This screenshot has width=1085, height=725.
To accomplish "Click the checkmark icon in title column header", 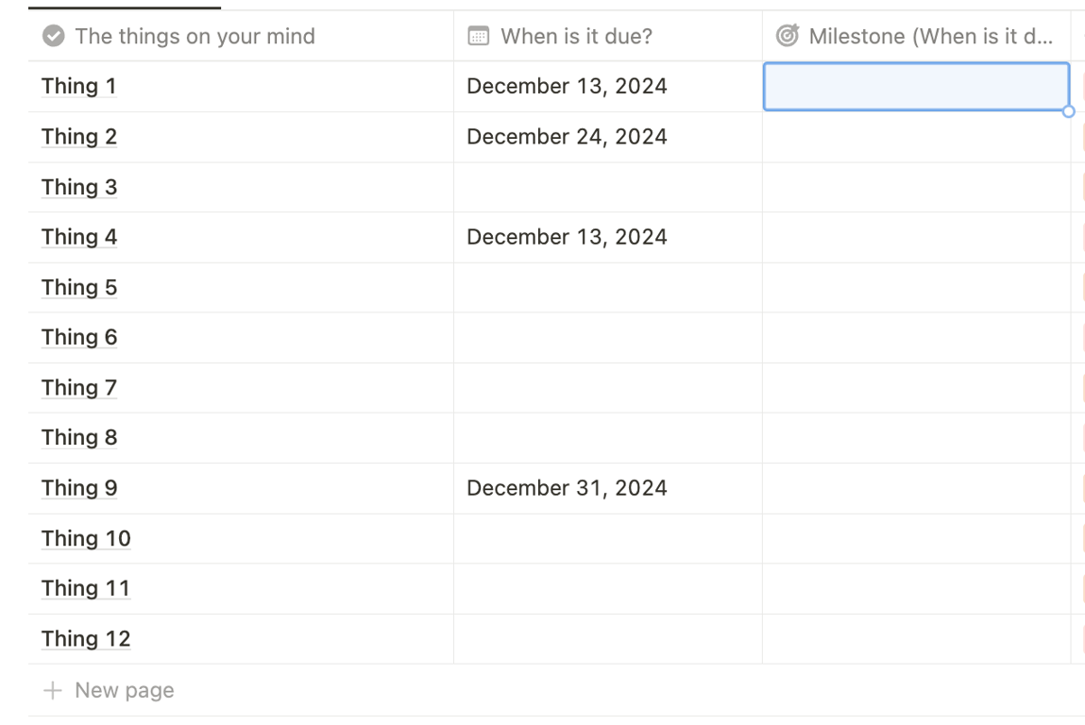I will [x=53, y=36].
